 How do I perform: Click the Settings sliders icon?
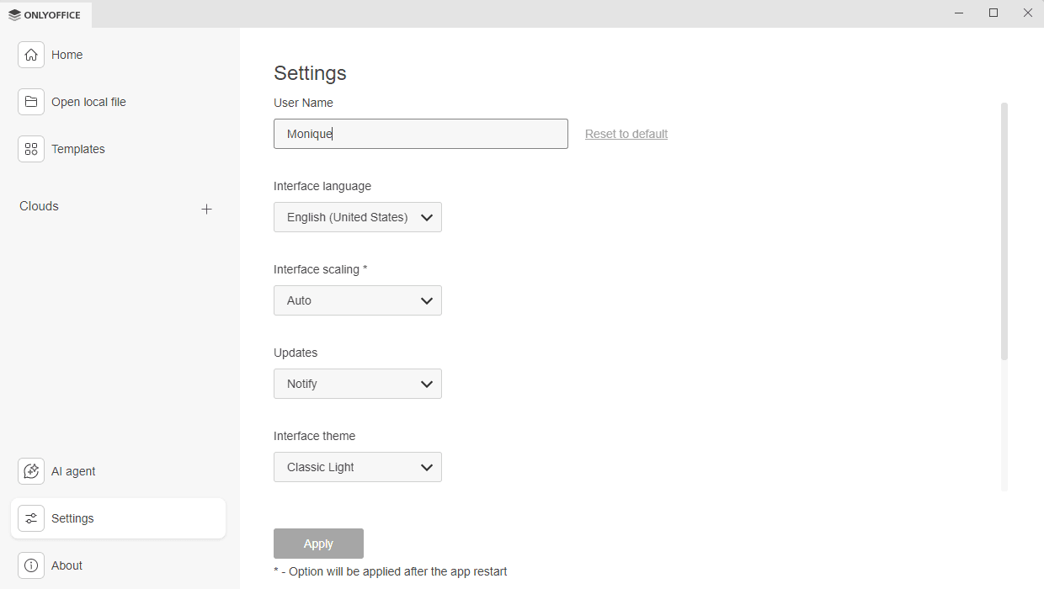click(x=31, y=518)
